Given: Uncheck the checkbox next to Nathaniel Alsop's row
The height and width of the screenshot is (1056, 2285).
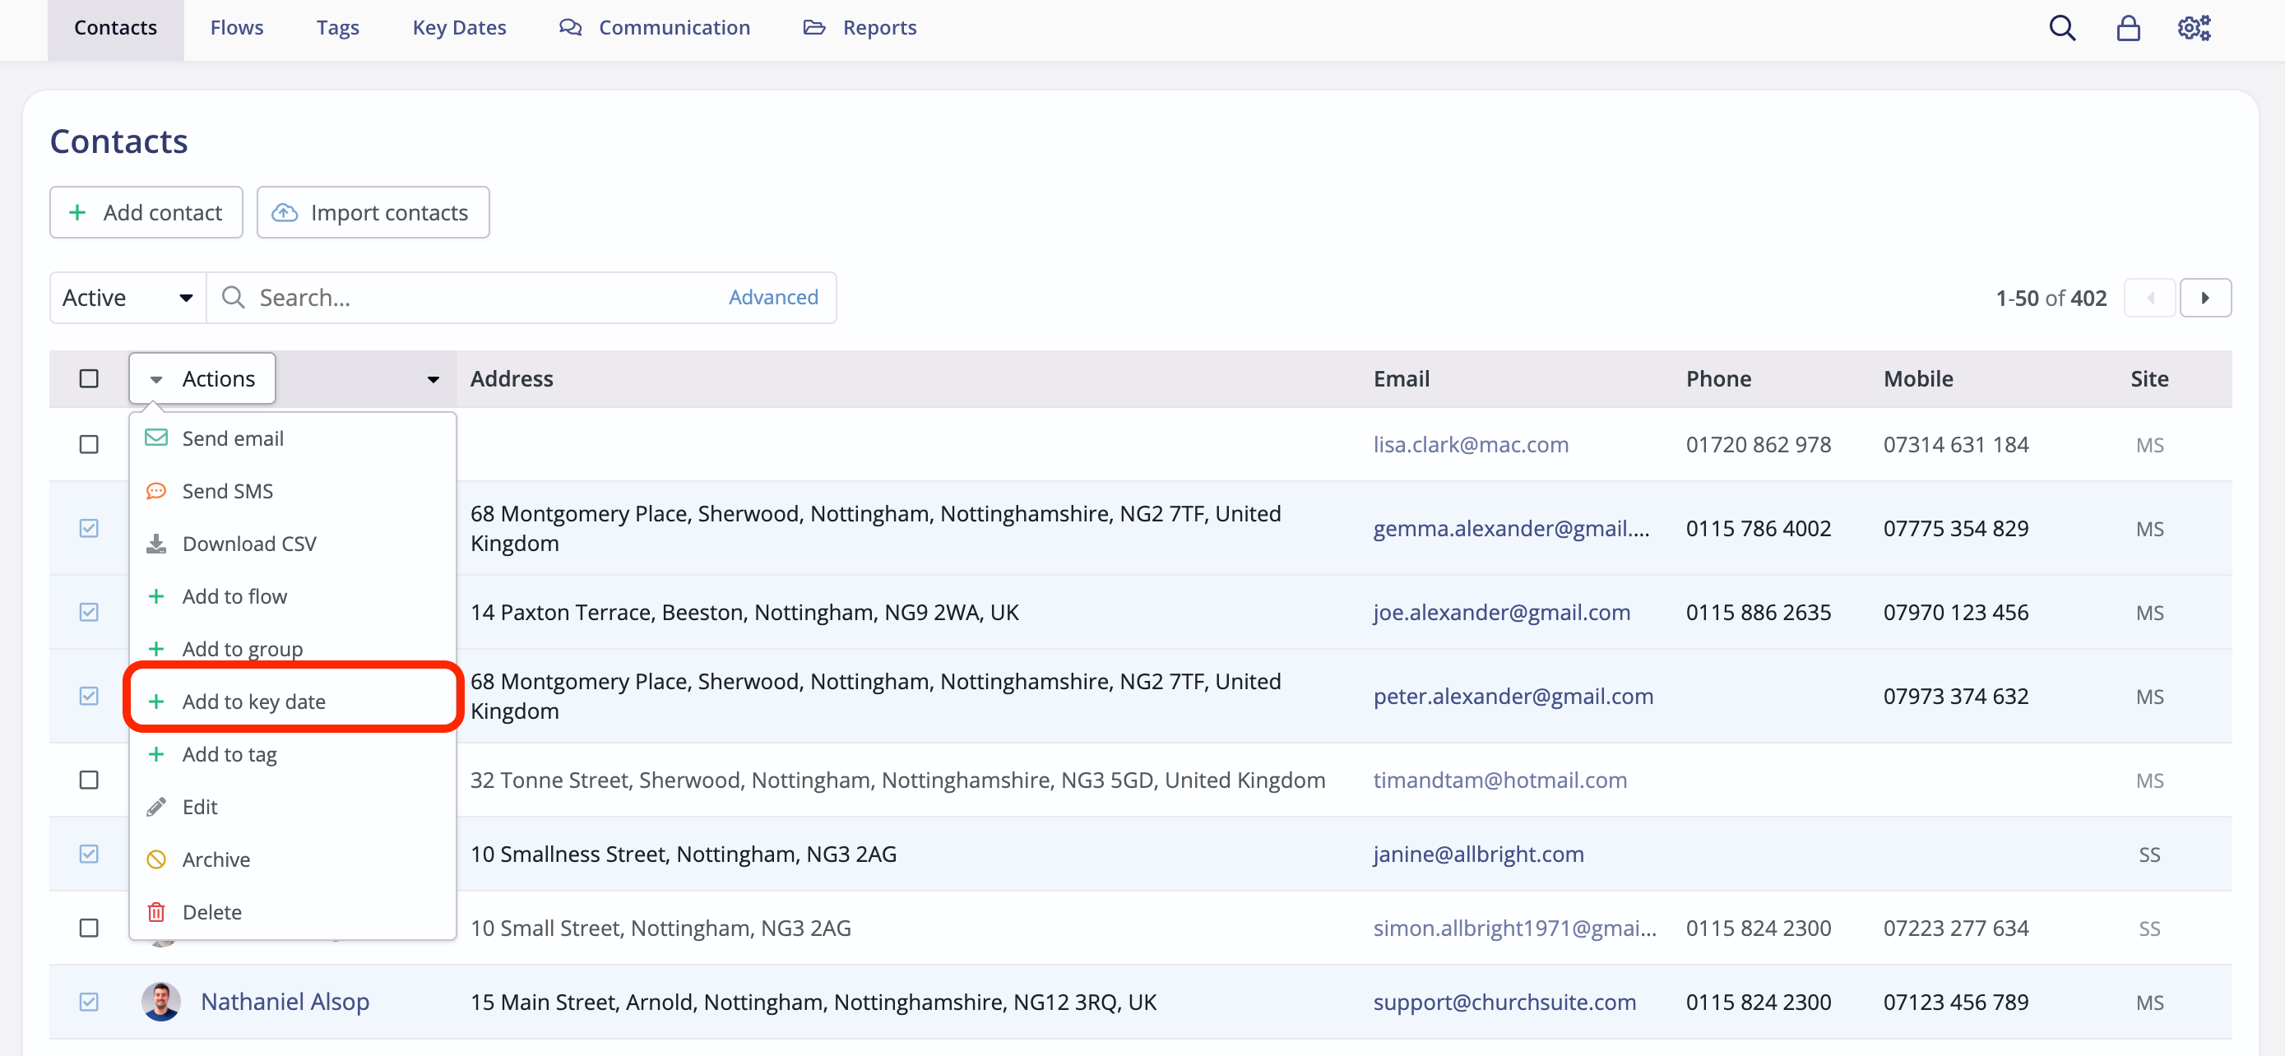Looking at the screenshot, I should pos(89,1001).
